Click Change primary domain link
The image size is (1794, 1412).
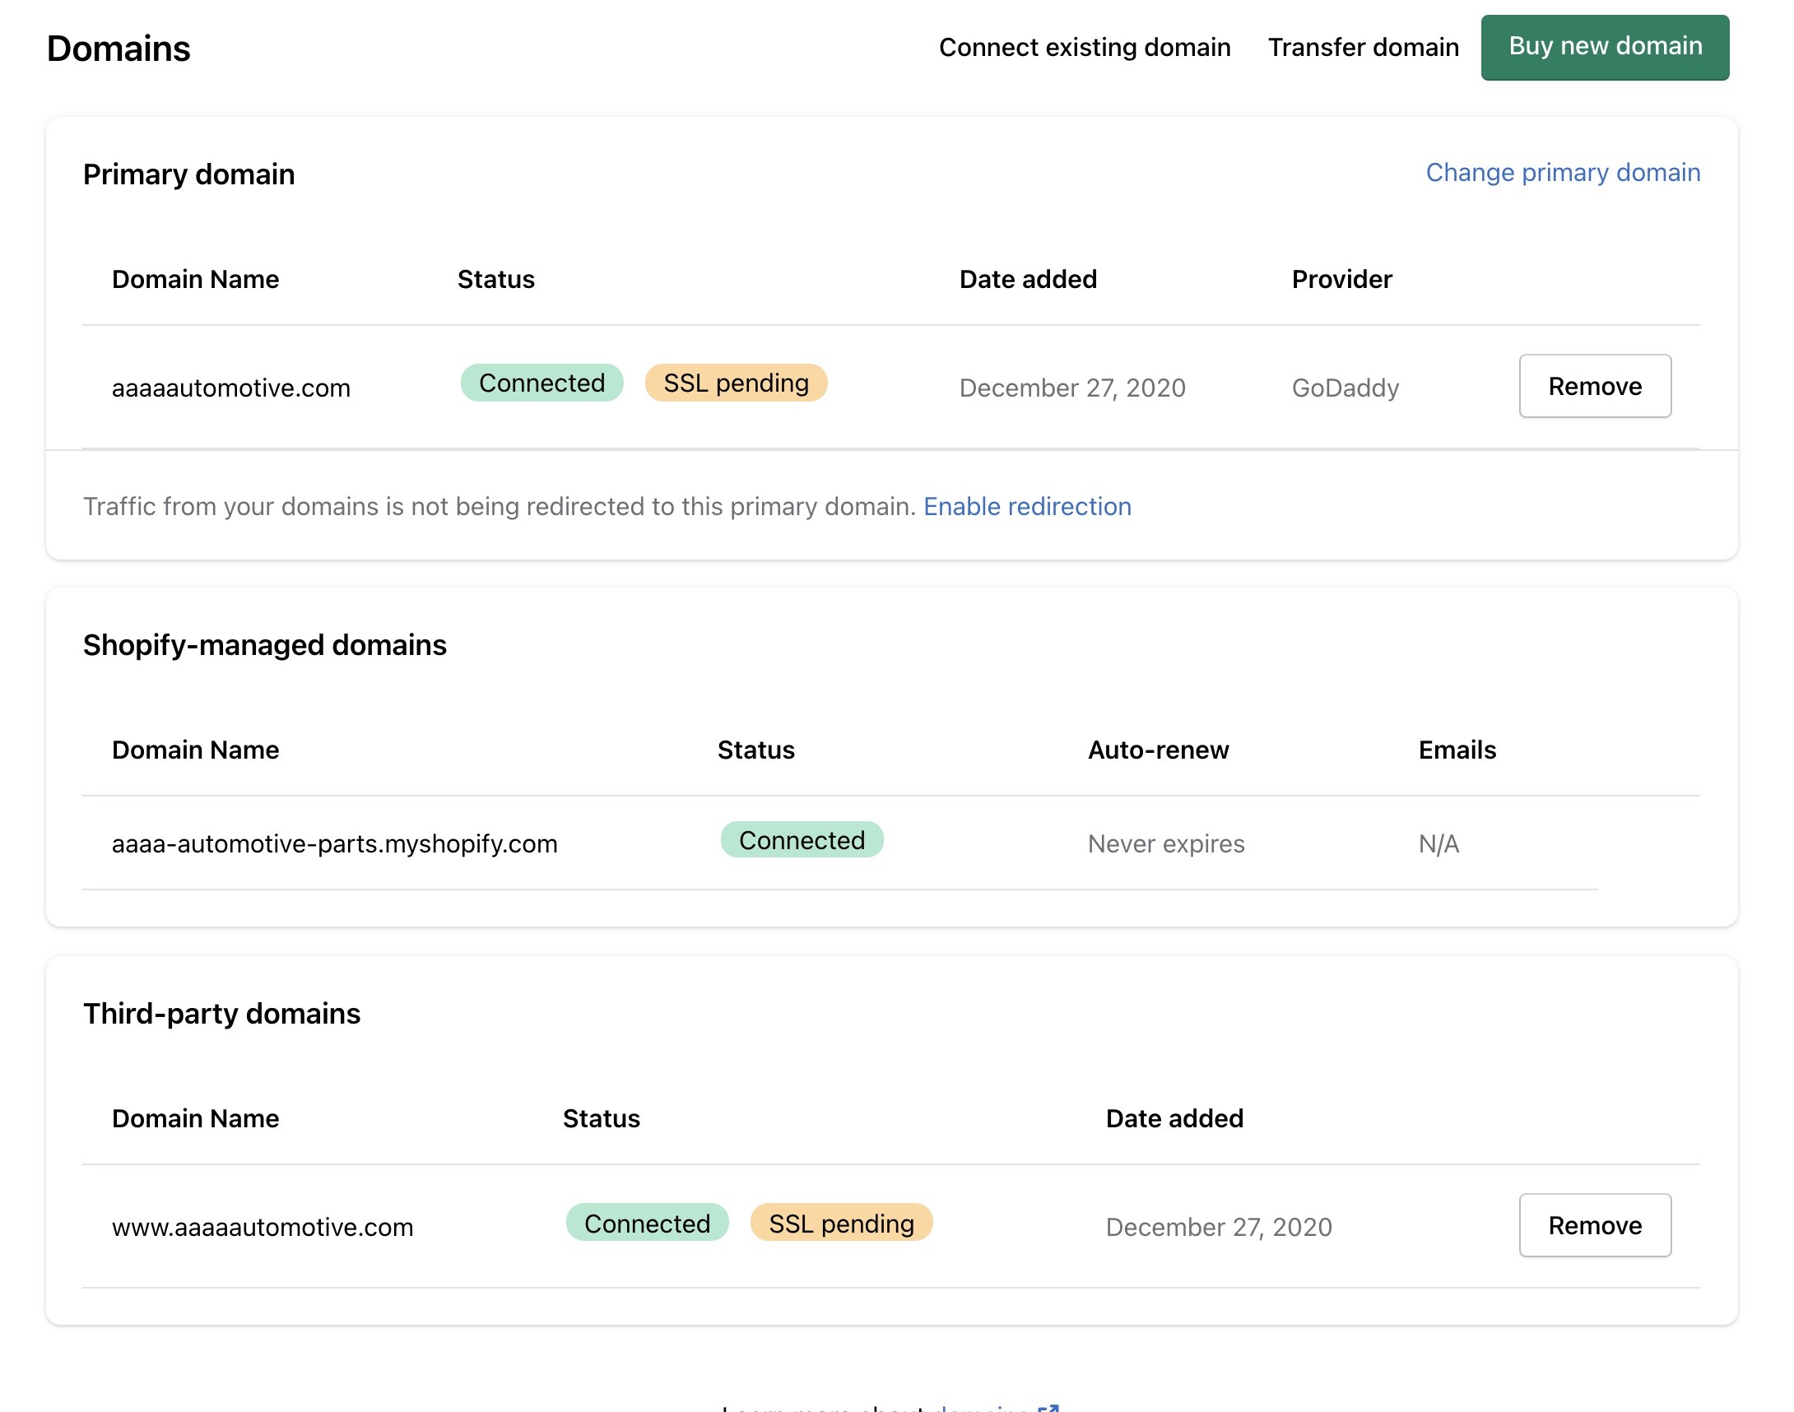coord(1562,172)
